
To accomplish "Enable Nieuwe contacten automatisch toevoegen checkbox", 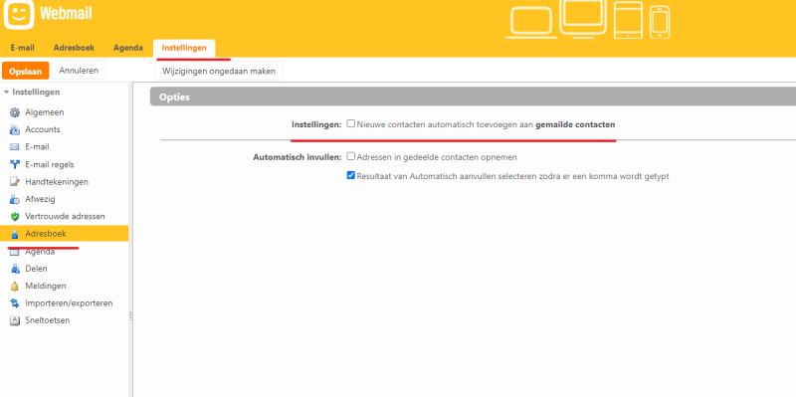I will (351, 123).
